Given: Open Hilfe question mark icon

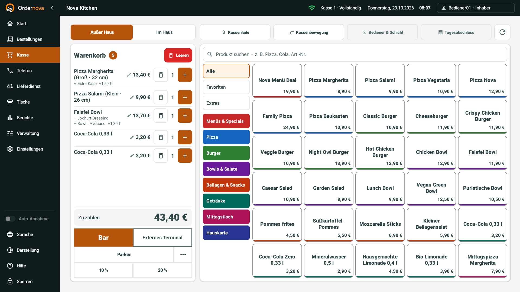Looking at the screenshot, I should point(10,266).
